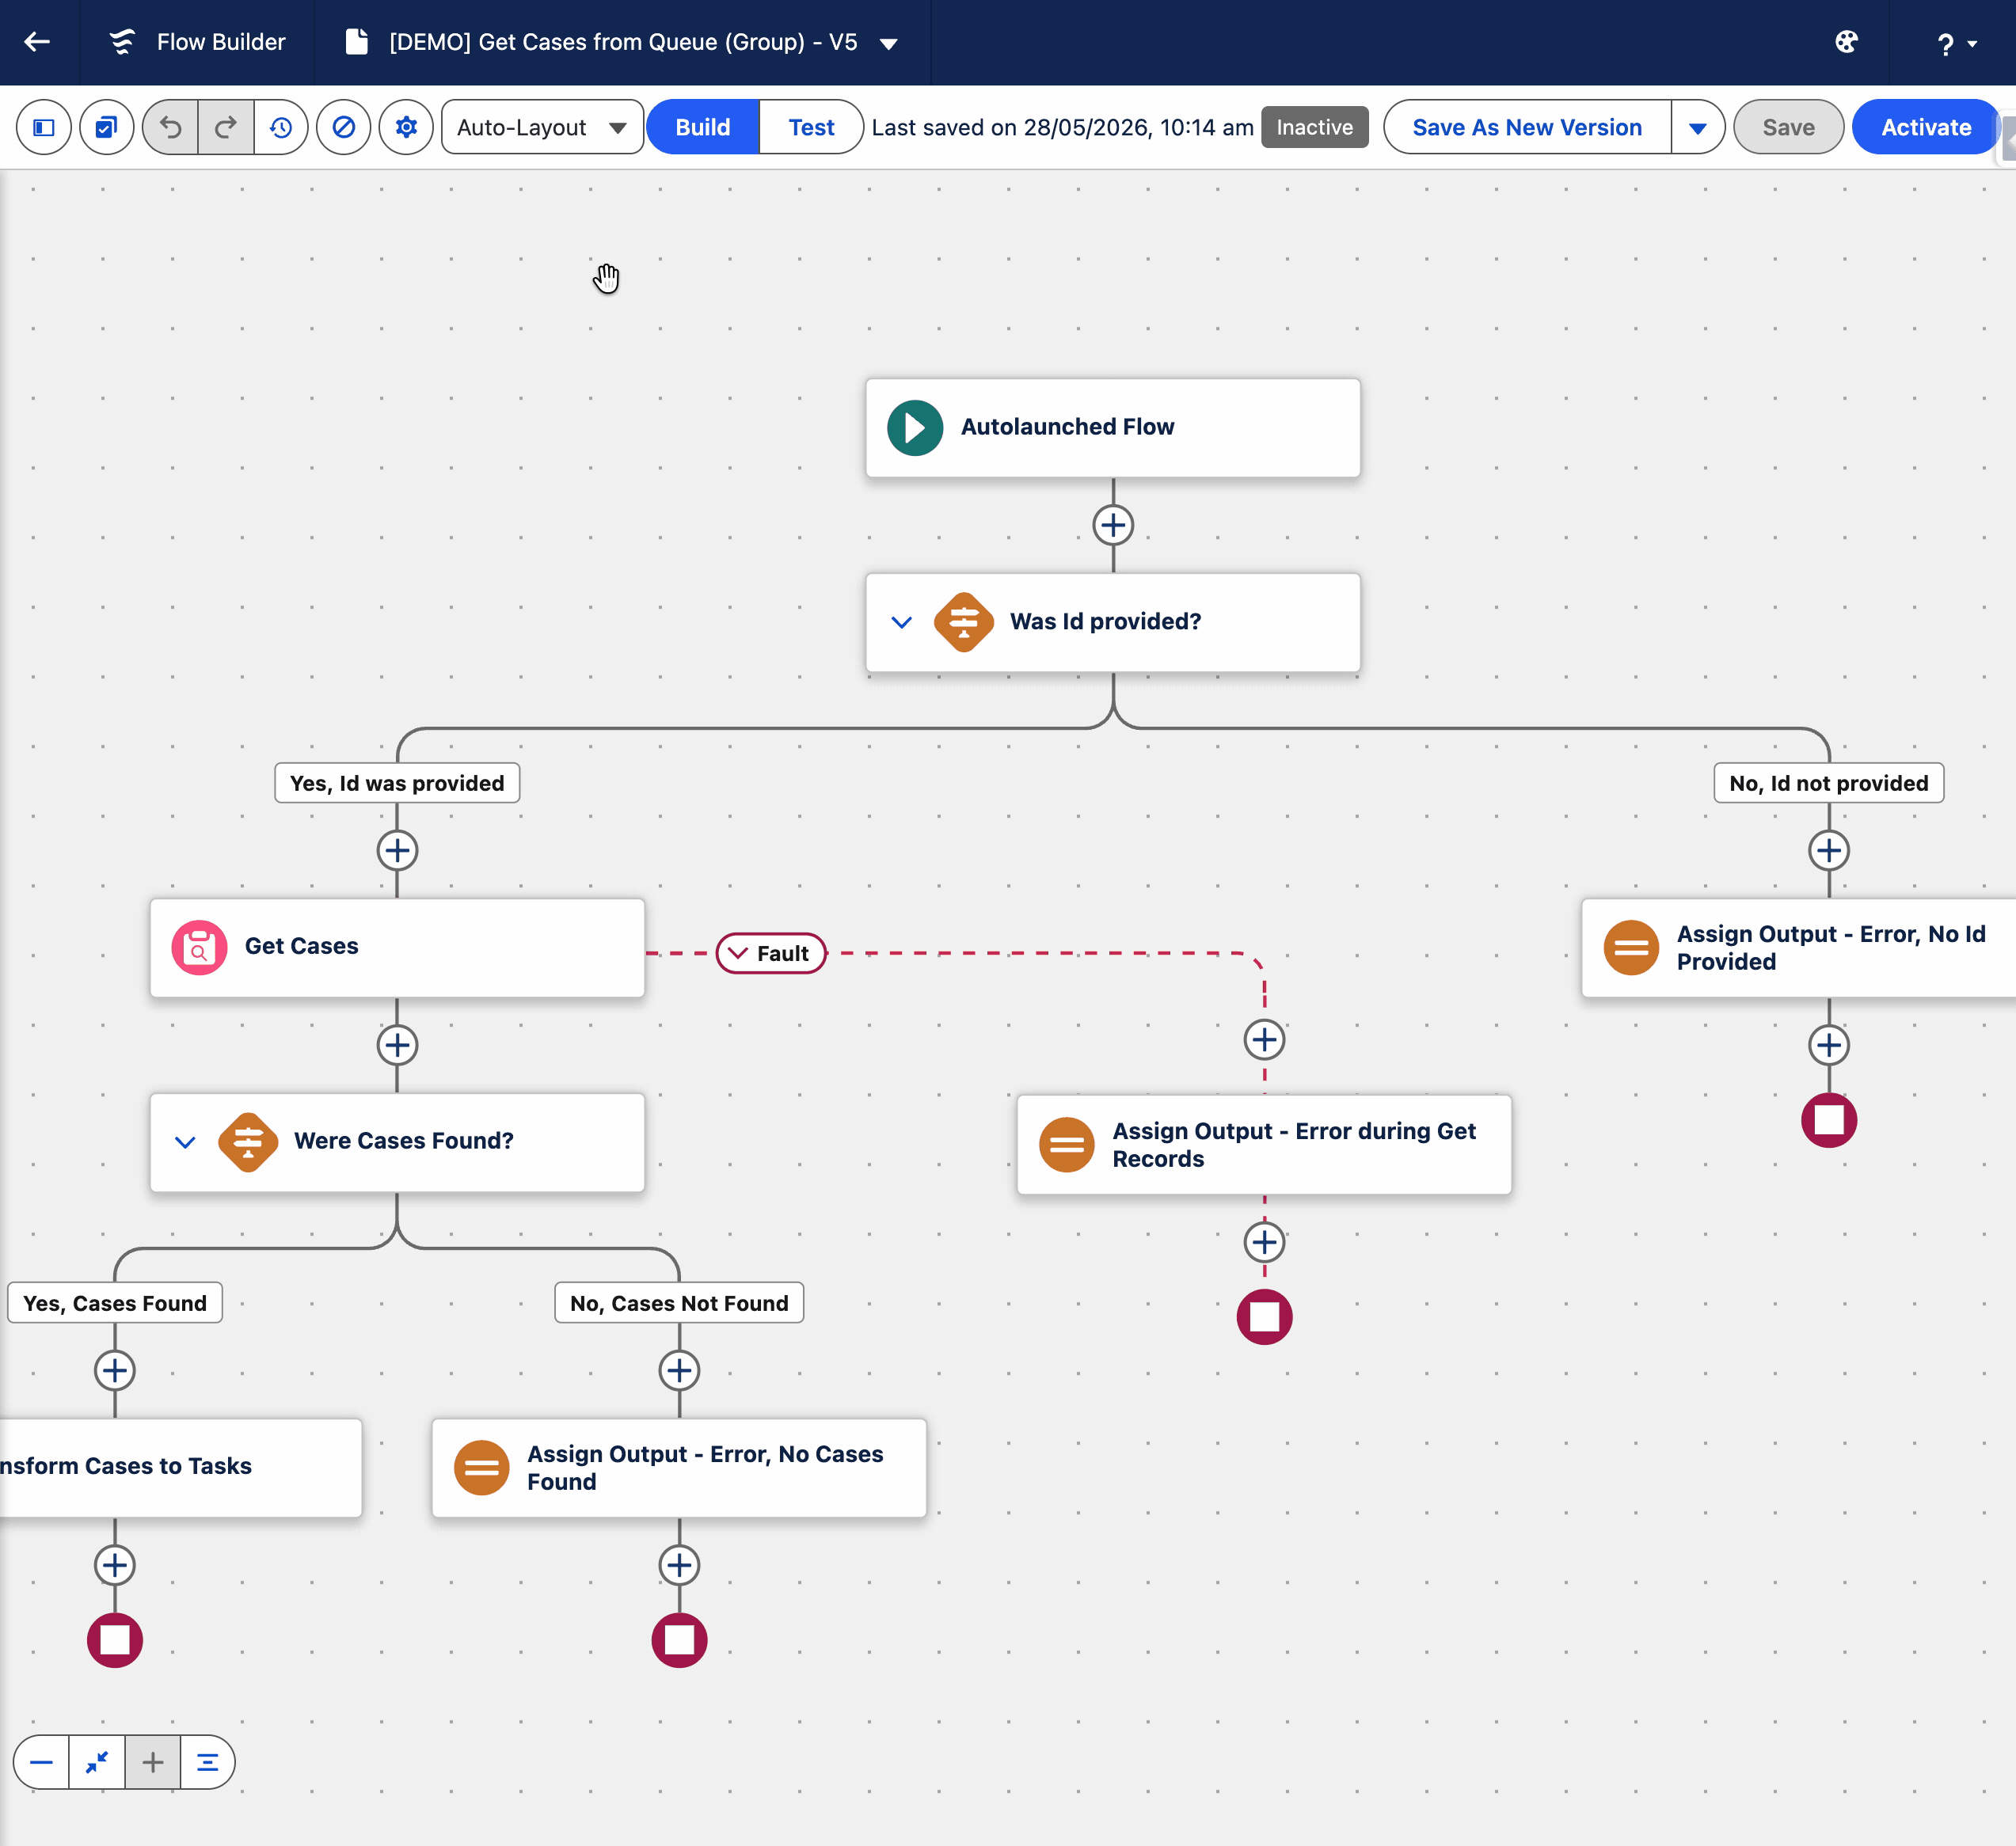The height and width of the screenshot is (1846, 2016).
Task: Add element under Yes, Id was provided
Action: pos(397,850)
